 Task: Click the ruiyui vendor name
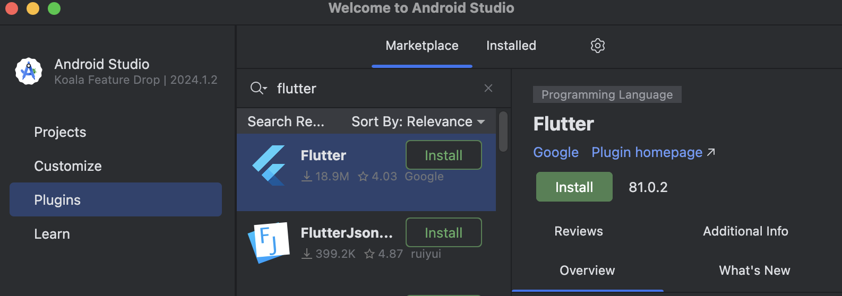(x=426, y=254)
